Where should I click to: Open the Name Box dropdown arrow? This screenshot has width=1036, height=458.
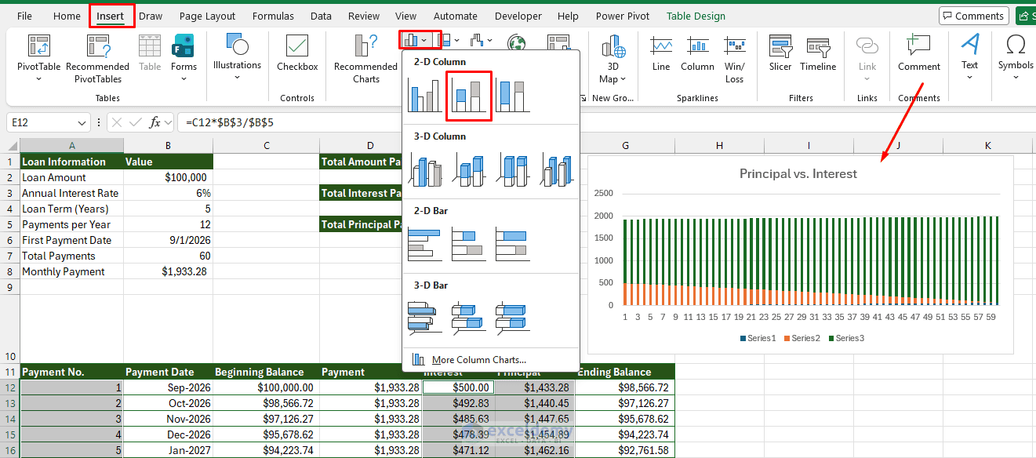[x=82, y=123]
